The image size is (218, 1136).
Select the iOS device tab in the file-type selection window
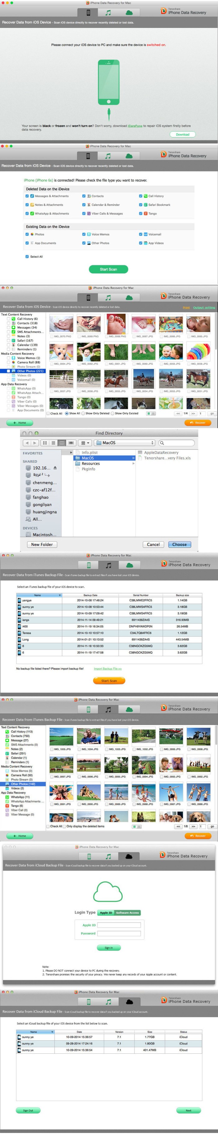tap(88, 156)
